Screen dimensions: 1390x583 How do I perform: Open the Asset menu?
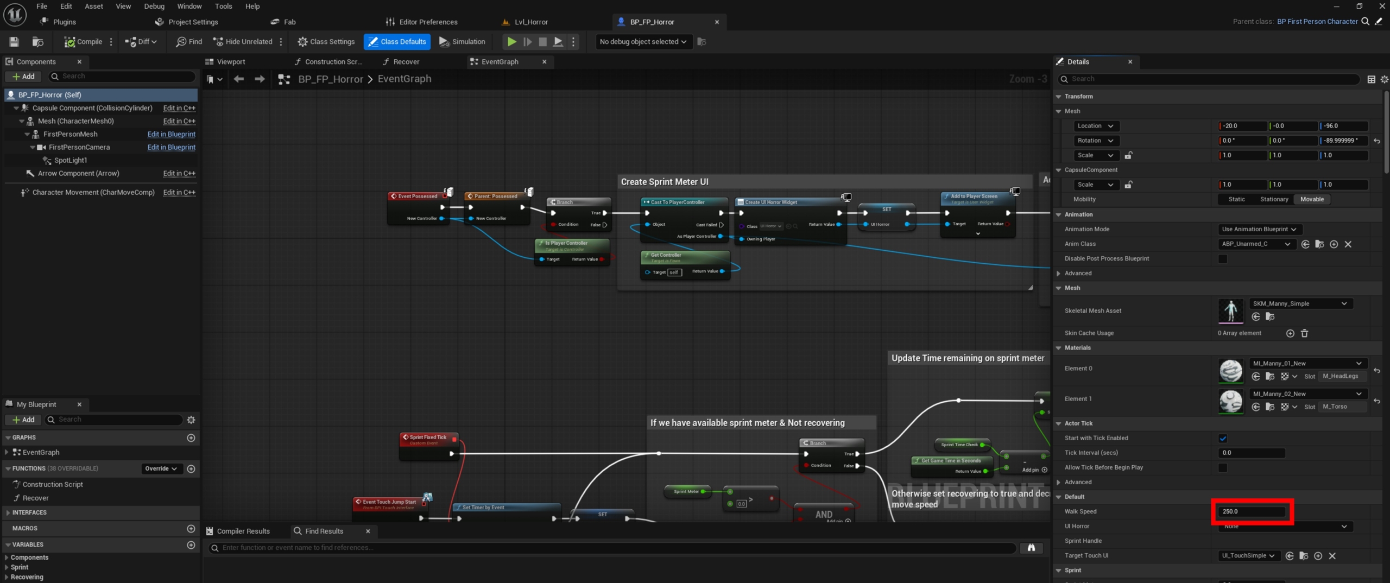[93, 6]
